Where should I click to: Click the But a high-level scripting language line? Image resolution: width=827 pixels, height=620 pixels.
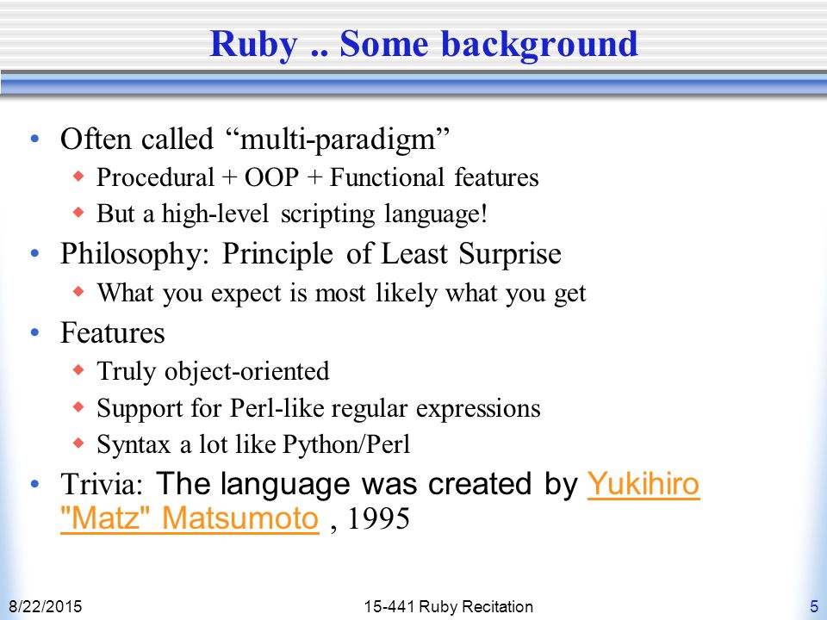[x=292, y=214]
